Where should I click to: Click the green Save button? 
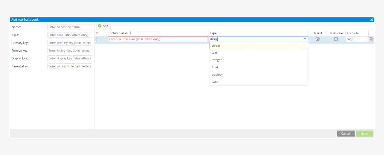(x=364, y=134)
